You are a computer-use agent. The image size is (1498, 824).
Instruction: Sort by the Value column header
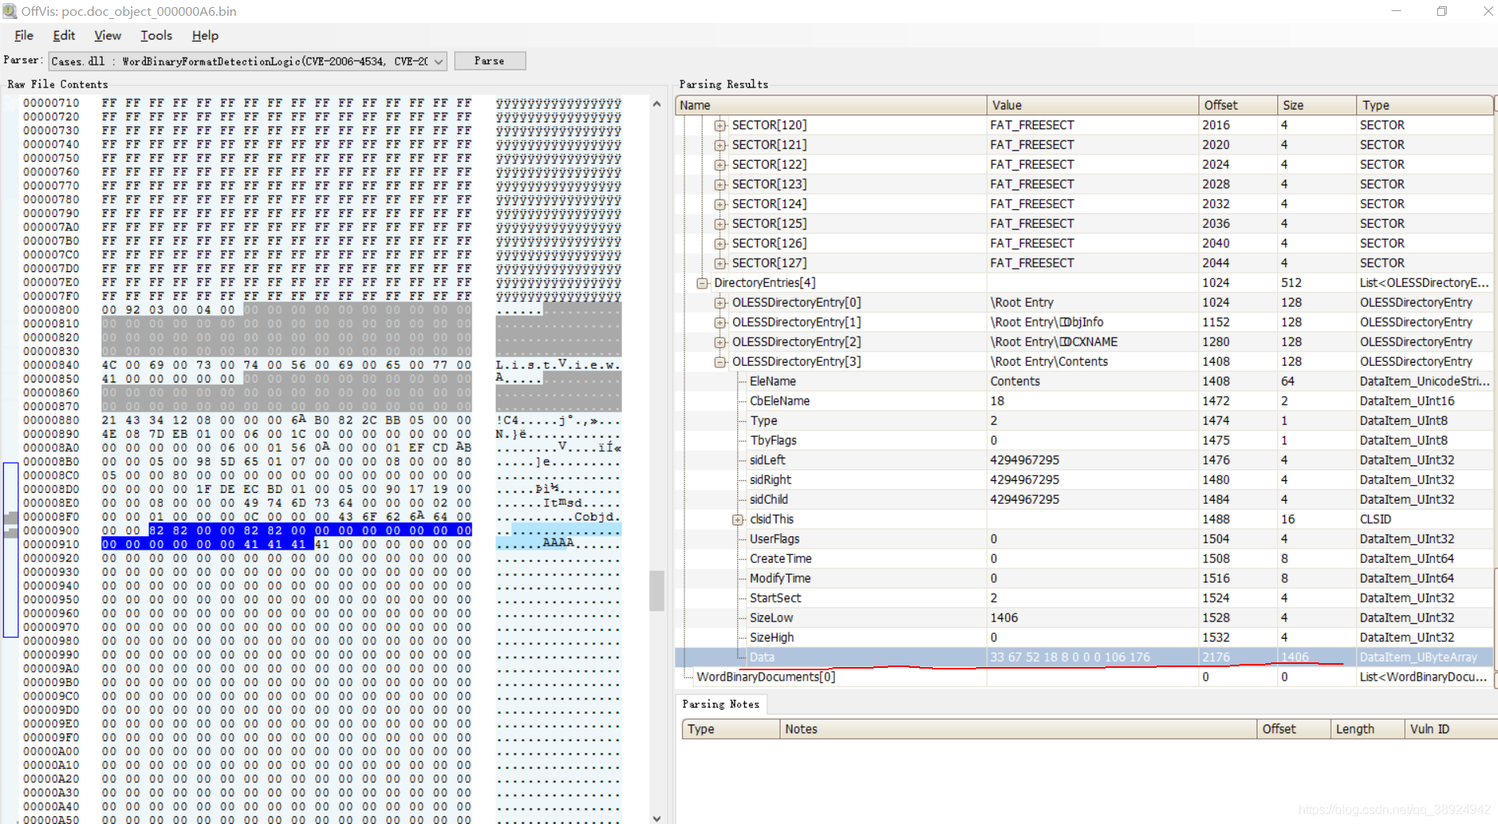[1092, 105]
